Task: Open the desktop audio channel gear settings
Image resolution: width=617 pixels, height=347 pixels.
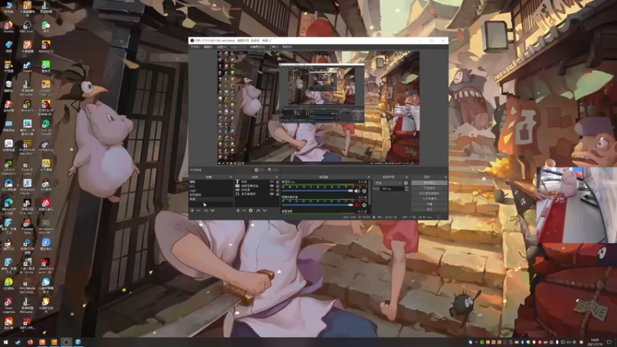Action: click(364, 190)
